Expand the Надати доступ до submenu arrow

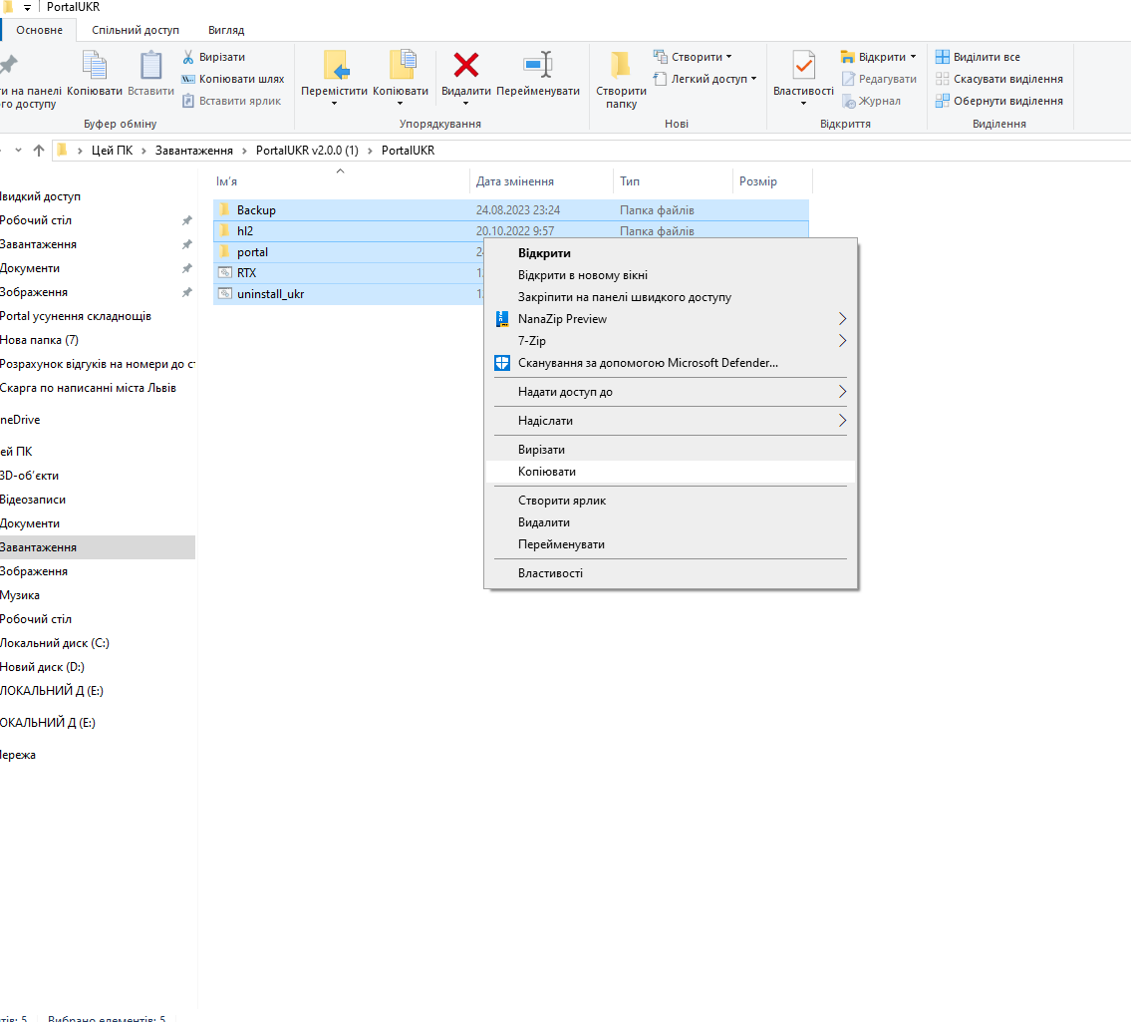coord(842,392)
